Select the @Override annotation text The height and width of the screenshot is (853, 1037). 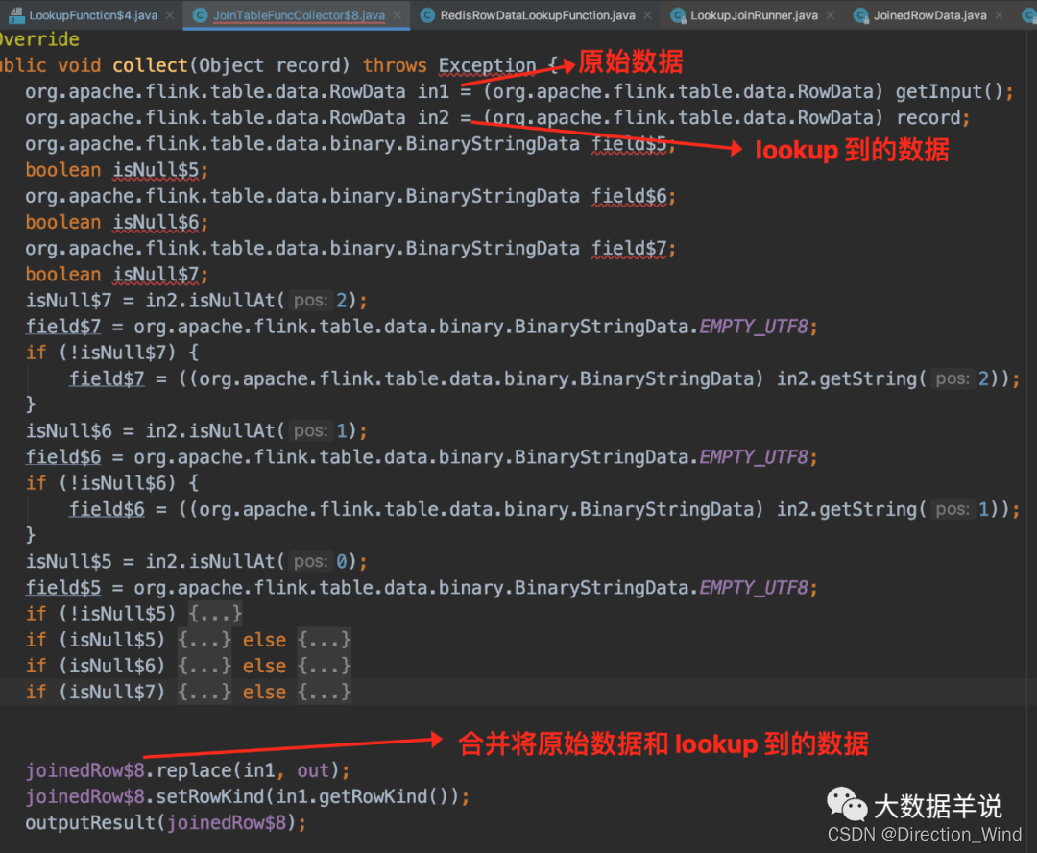coord(38,38)
